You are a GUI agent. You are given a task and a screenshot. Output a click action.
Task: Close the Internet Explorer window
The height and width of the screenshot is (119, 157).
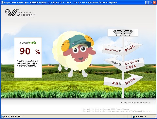pyautogui.click(x=154, y=2)
